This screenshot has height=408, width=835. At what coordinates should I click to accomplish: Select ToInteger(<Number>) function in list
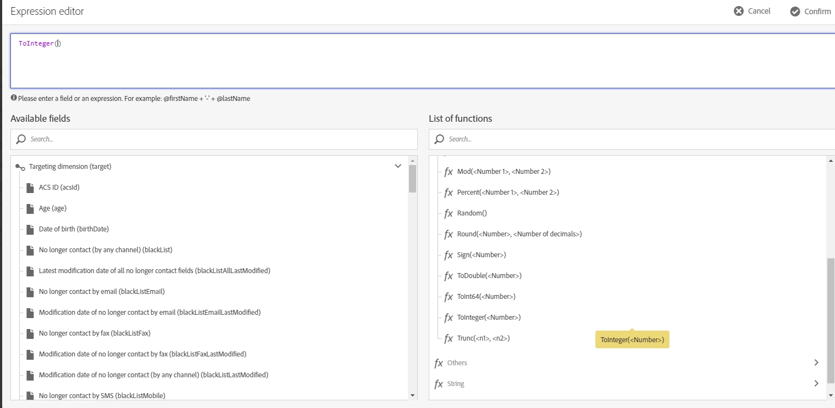coord(489,318)
